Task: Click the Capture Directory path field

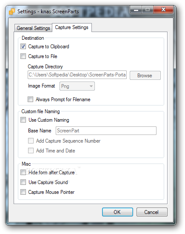Action: pyautogui.click(x=77, y=75)
